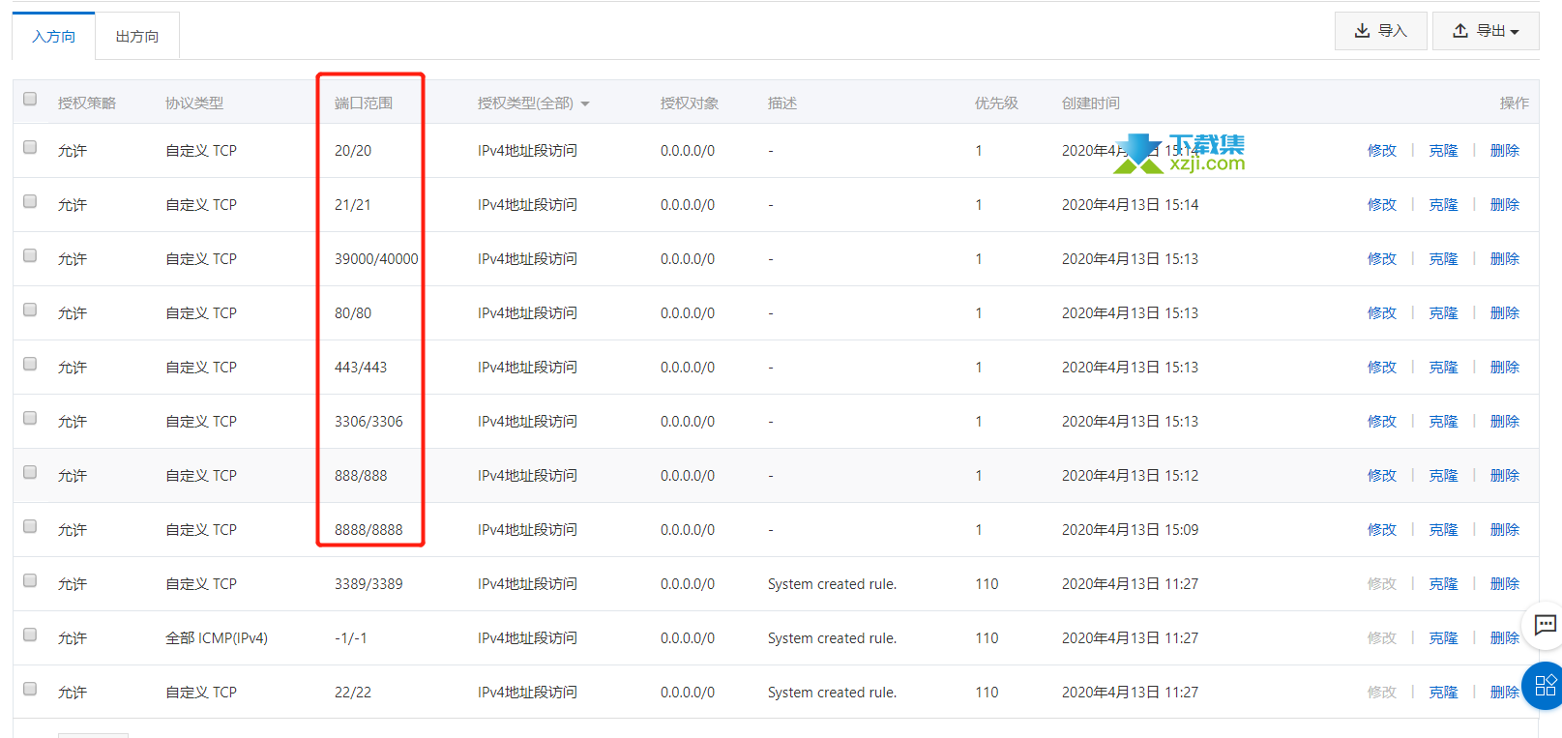This screenshot has width=1562, height=738.
Task: Open the chat feedback icon at right edge
Action: [x=1545, y=625]
